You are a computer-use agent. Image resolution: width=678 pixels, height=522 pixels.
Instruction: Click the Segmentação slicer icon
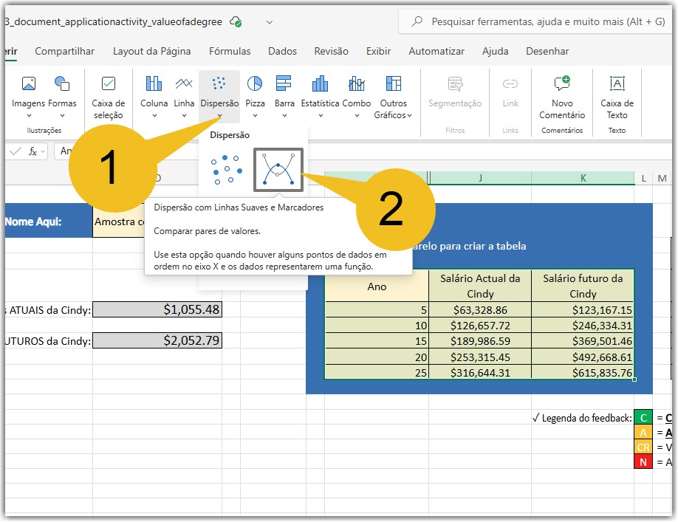pos(455,84)
